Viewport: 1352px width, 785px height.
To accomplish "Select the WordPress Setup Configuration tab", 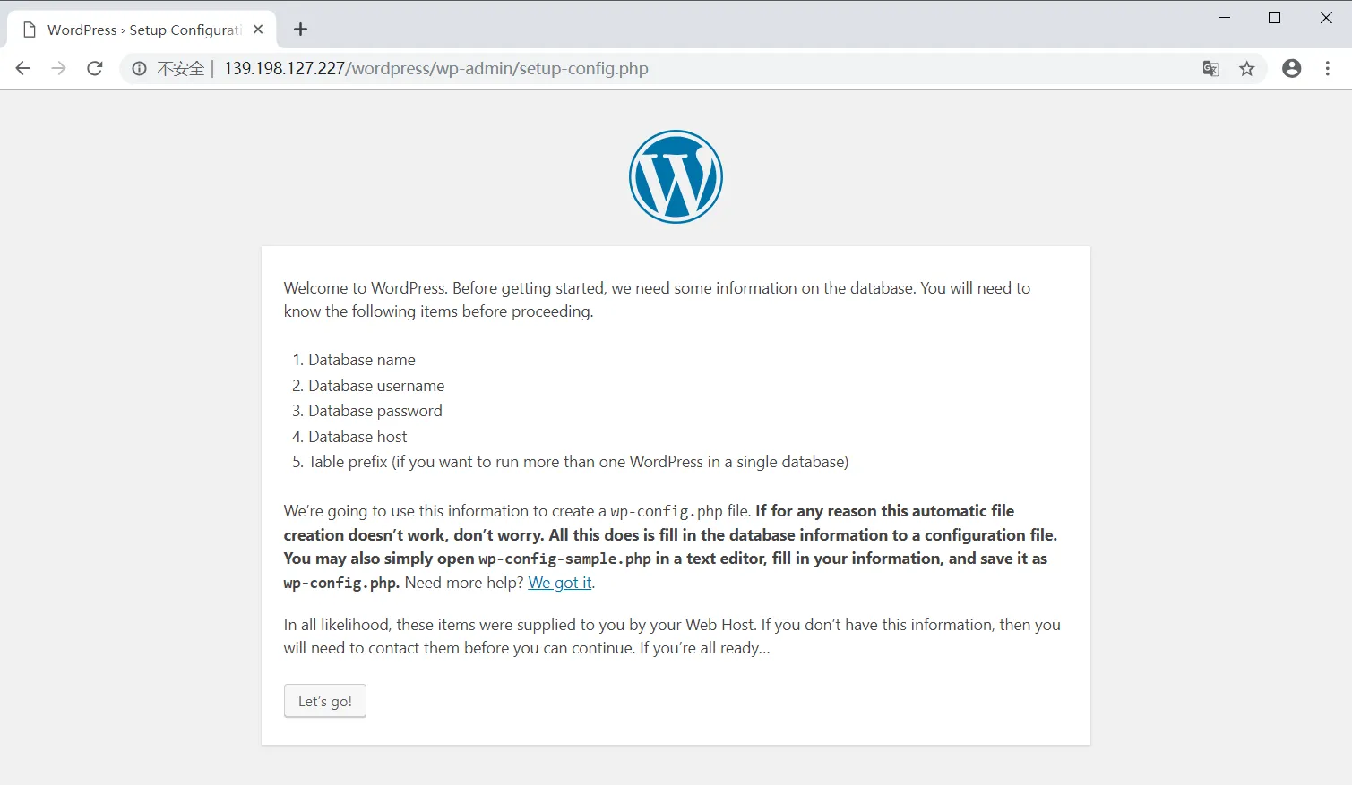I will coord(143,29).
